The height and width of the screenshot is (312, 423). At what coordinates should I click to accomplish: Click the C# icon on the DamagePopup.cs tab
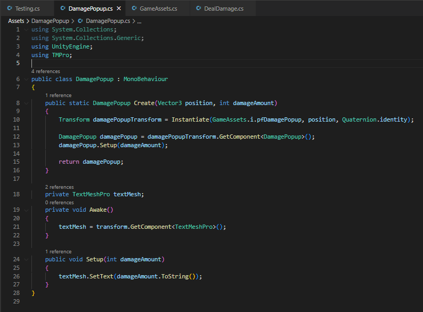[63, 9]
